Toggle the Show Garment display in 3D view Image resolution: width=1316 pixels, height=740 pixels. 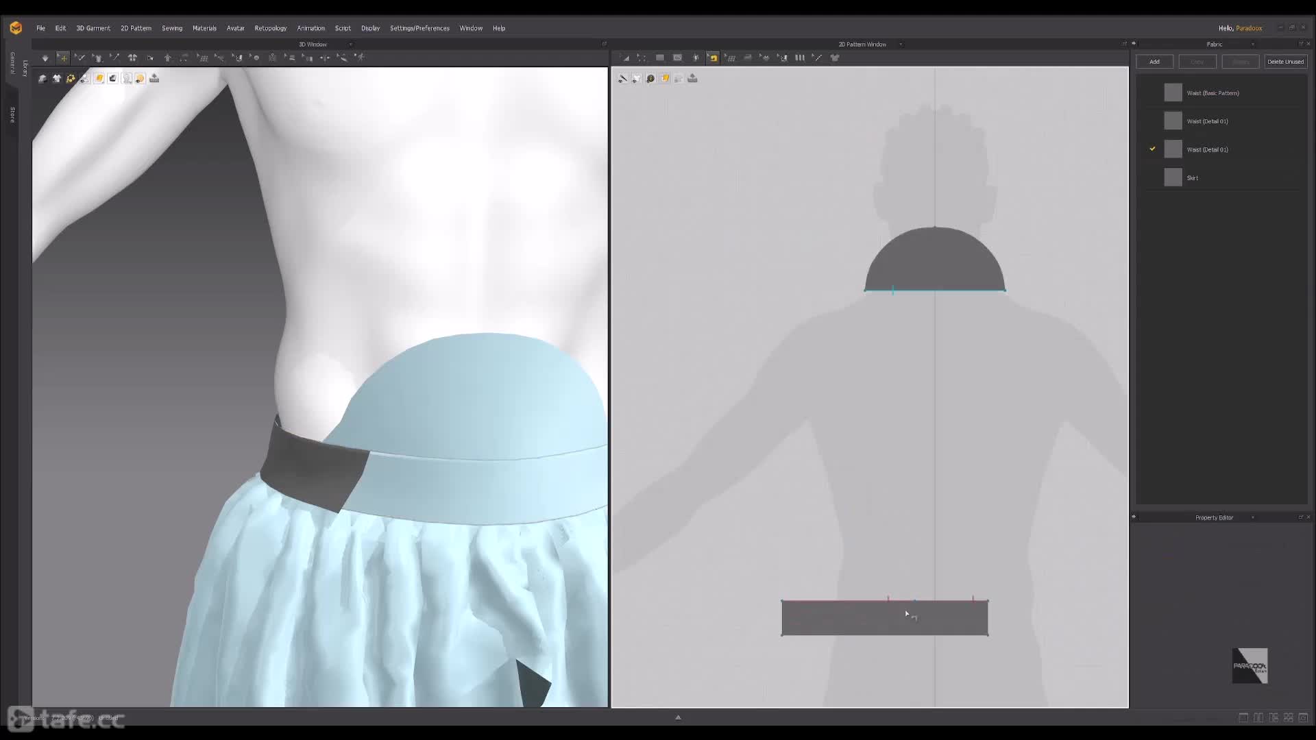point(42,79)
